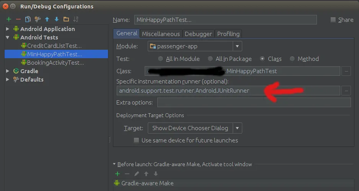Click the Android Tests robot icon
Viewport: 359px width, 191px height.
tap(16, 38)
